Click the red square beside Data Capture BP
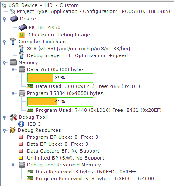174x186 pixels. tap(21, 151)
